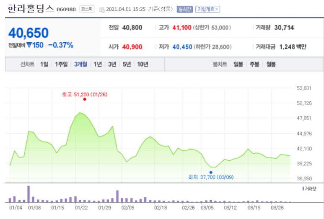Select the 5년 line chart tab
324x219 pixels.
tap(127, 64)
